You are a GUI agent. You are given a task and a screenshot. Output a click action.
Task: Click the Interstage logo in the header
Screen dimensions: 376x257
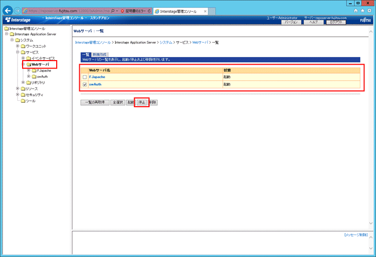point(18,20)
